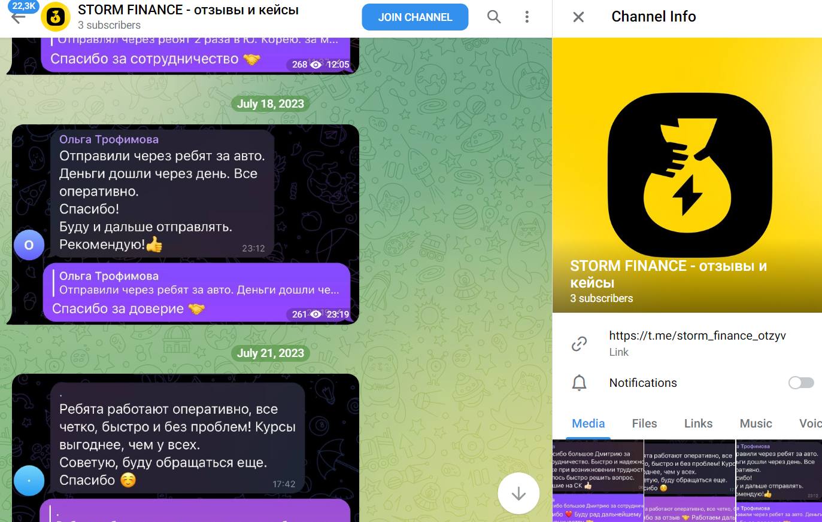The image size is (822, 522).
Task: Click the Notifications bell icon
Action: click(579, 383)
